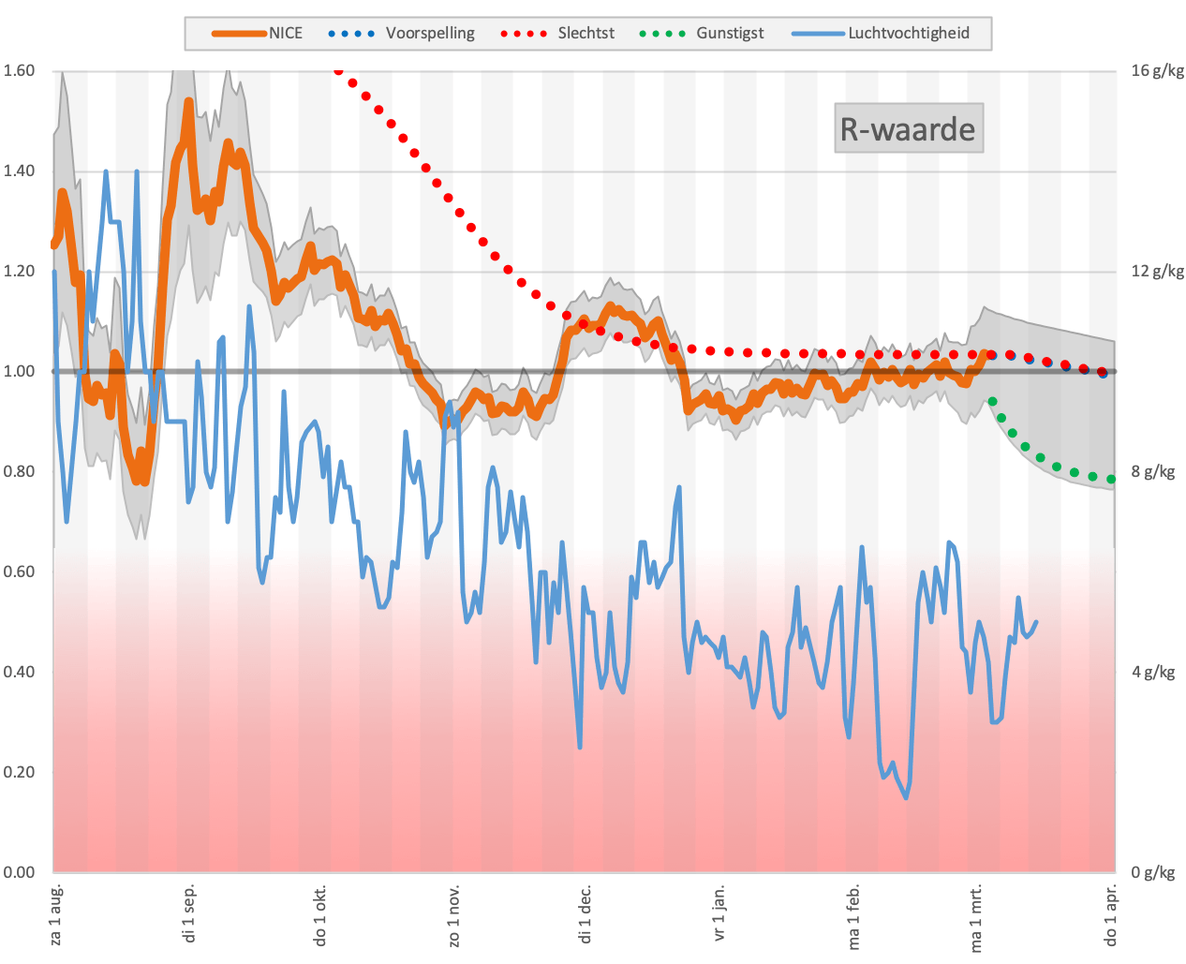
Task: Click the R-waarde chart title box
Action: click(909, 128)
